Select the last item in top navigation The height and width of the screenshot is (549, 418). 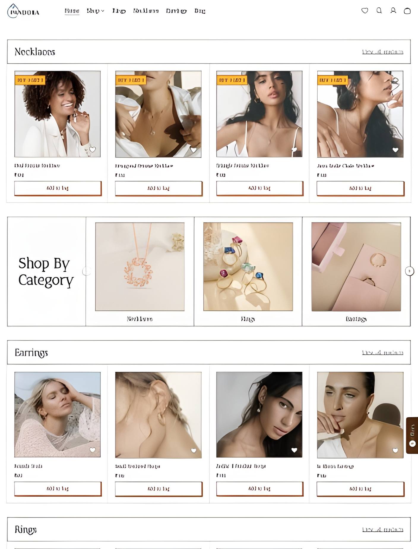click(x=200, y=11)
